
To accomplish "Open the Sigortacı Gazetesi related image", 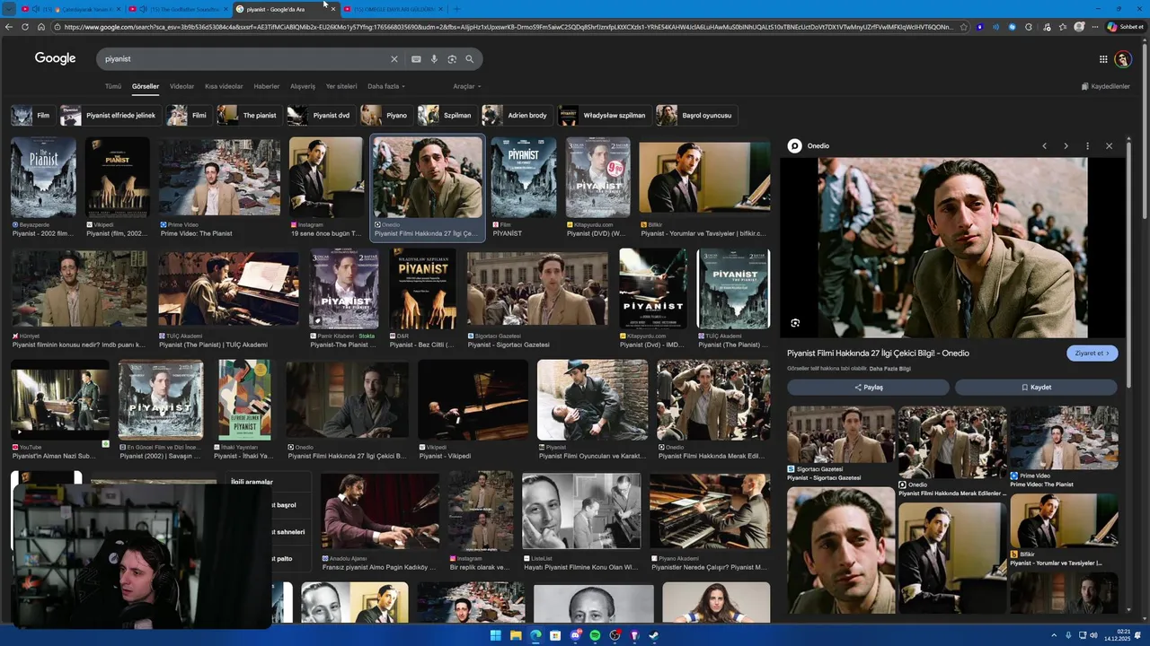I will pyautogui.click(x=841, y=434).
